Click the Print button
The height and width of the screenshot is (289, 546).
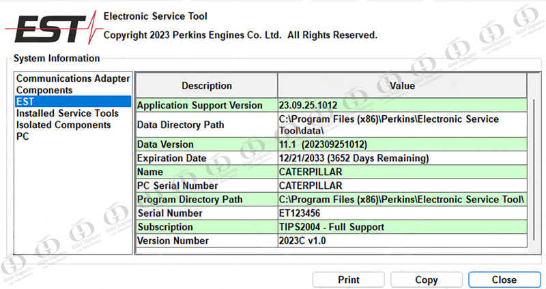pos(349,279)
